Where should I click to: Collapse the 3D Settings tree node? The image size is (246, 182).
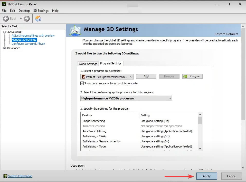tap(5, 32)
